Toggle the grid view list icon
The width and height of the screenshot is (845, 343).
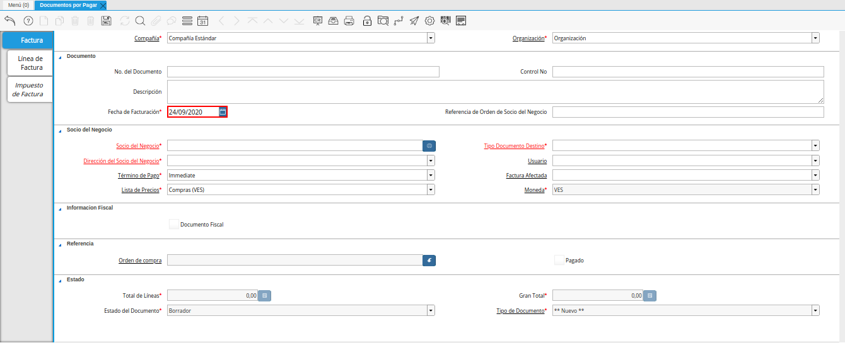(x=187, y=21)
